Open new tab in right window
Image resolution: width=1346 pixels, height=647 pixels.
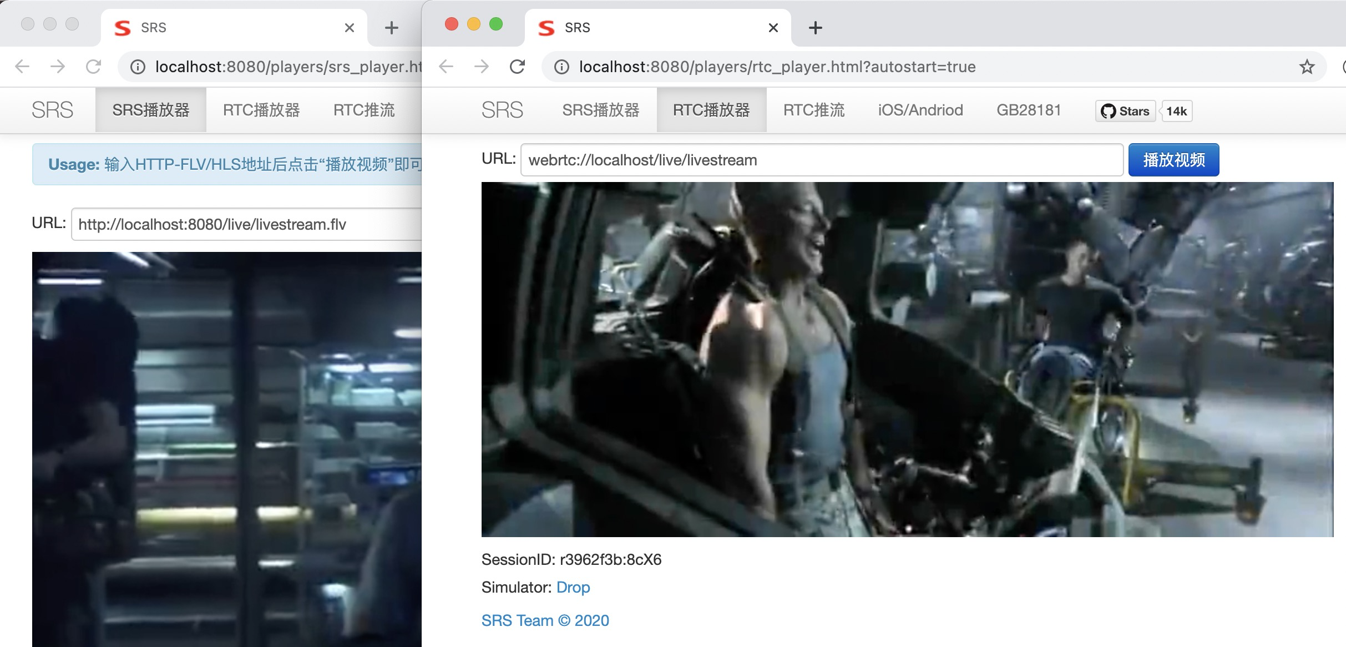point(815,28)
